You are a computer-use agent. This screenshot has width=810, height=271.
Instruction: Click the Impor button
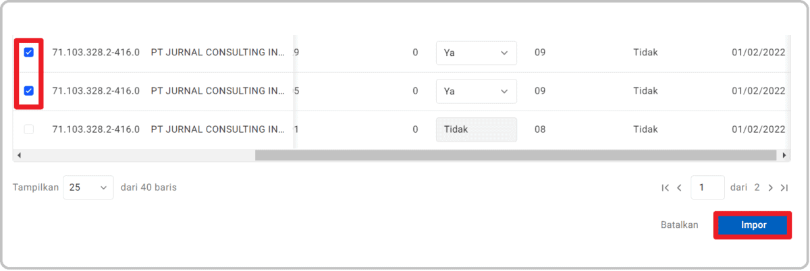(753, 225)
